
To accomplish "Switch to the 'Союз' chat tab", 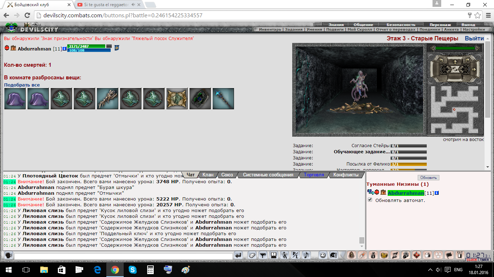I will tap(227, 175).
